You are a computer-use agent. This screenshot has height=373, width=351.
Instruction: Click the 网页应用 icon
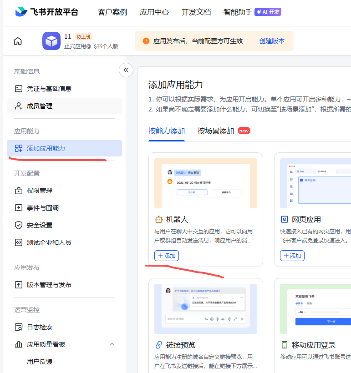coord(285,219)
